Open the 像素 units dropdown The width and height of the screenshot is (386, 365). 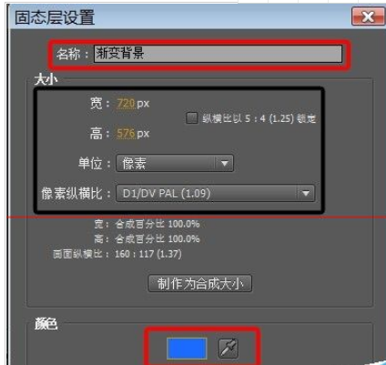pos(175,164)
